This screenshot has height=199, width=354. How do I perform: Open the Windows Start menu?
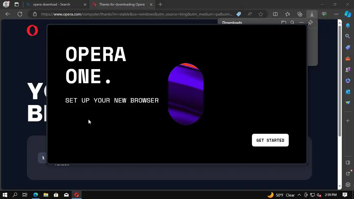[5, 195]
